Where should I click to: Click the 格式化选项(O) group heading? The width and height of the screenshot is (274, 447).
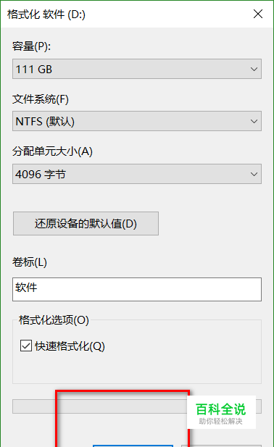tap(54, 320)
